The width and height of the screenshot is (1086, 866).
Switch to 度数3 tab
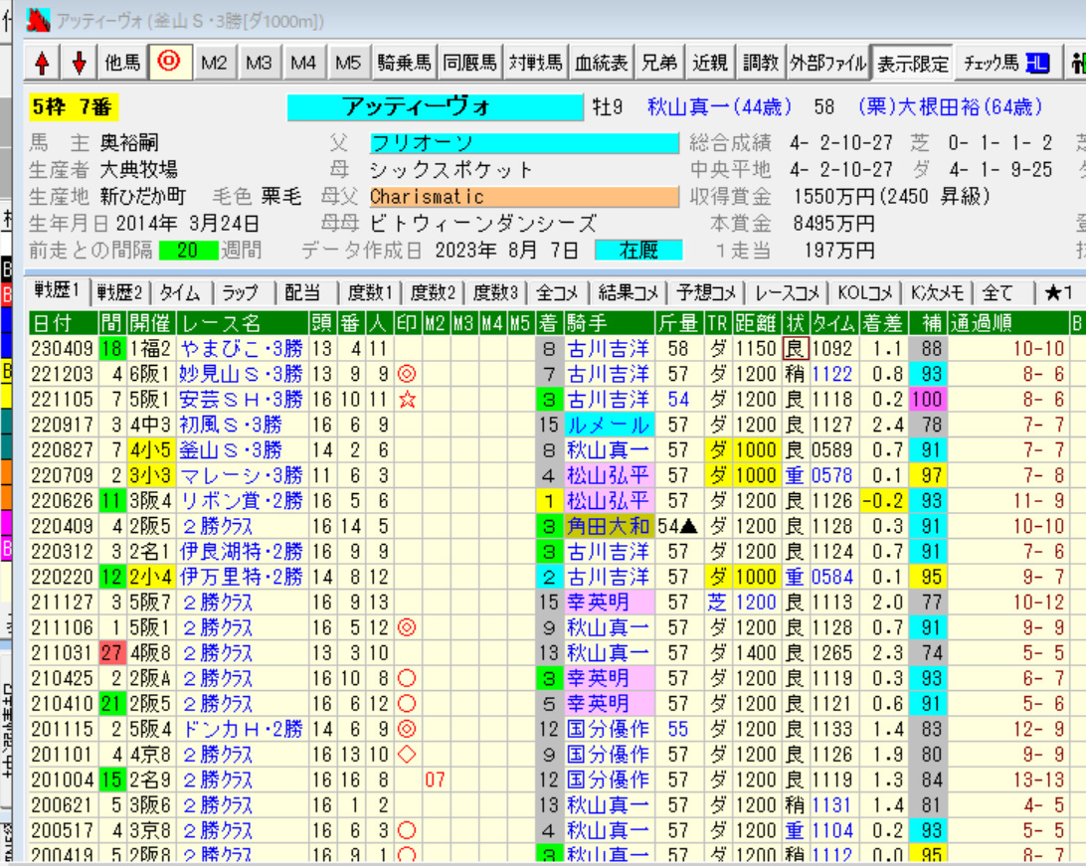[x=494, y=293]
